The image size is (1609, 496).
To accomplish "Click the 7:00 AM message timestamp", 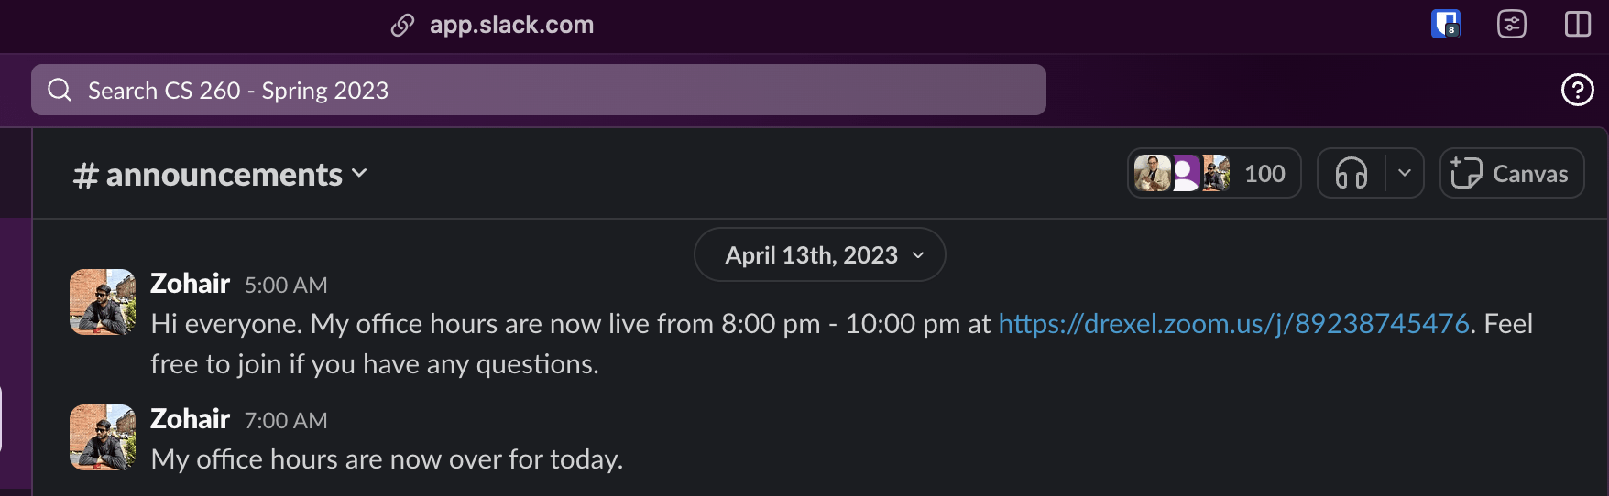I will pyautogui.click(x=286, y=421).
